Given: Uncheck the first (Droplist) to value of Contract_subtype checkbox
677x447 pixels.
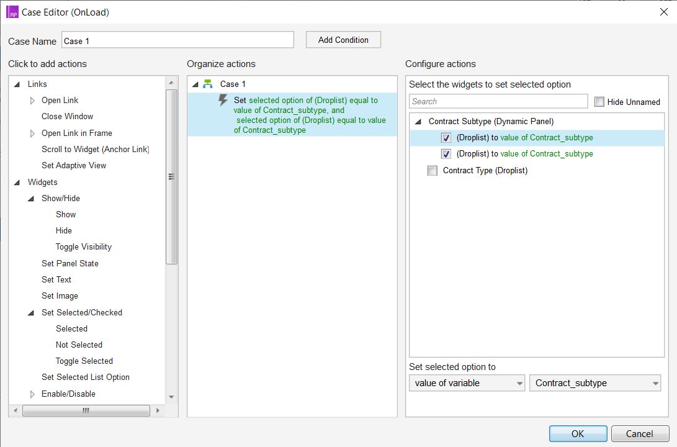Looking at the screenshot, I should (x=446, y=138).
